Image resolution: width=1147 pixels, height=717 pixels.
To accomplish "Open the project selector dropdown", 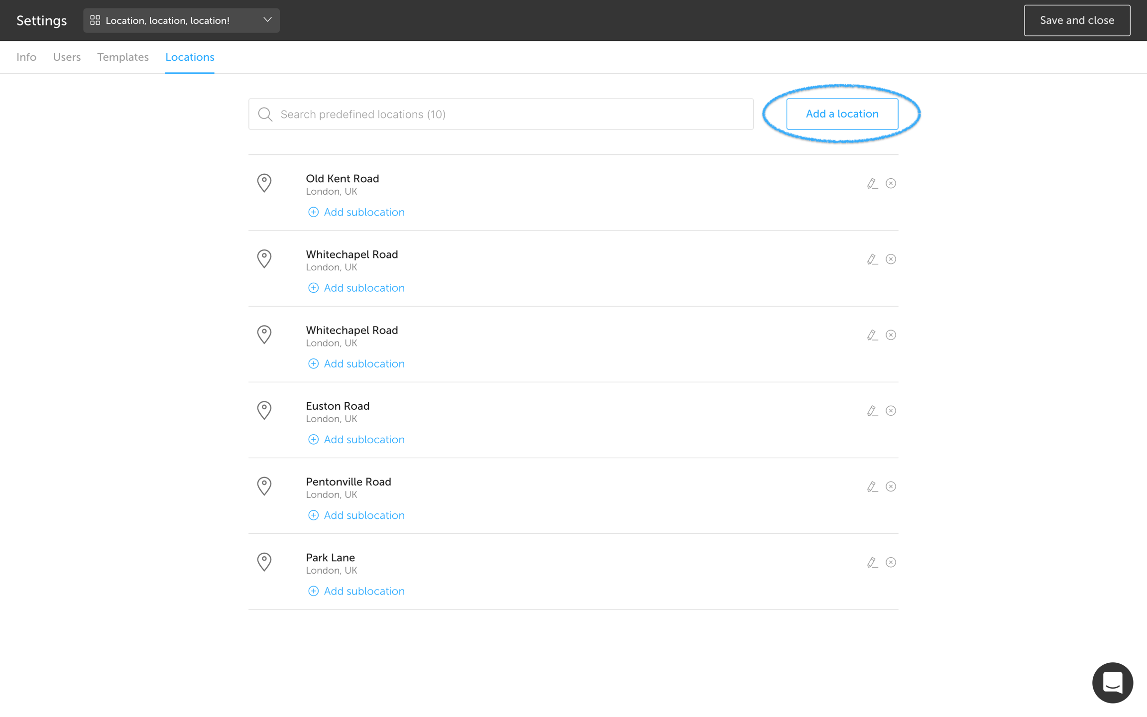I will tap(181, 20).
